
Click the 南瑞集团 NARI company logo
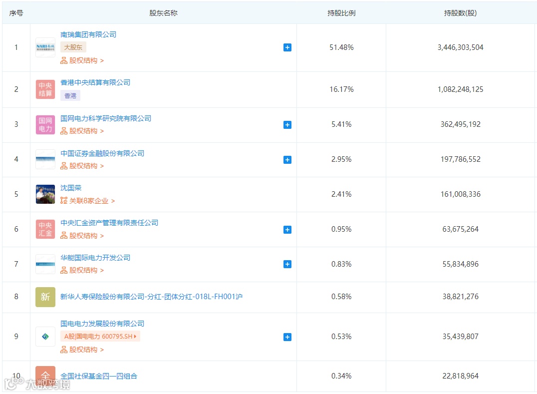45,47
